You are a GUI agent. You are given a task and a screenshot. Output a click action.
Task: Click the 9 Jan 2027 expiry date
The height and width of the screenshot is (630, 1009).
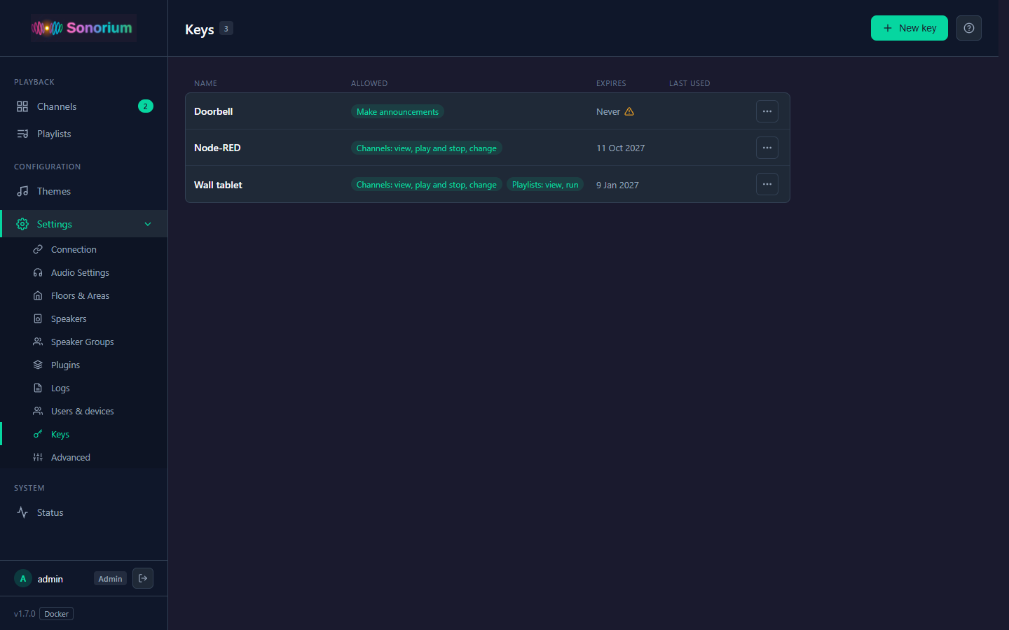pos(617,185)
